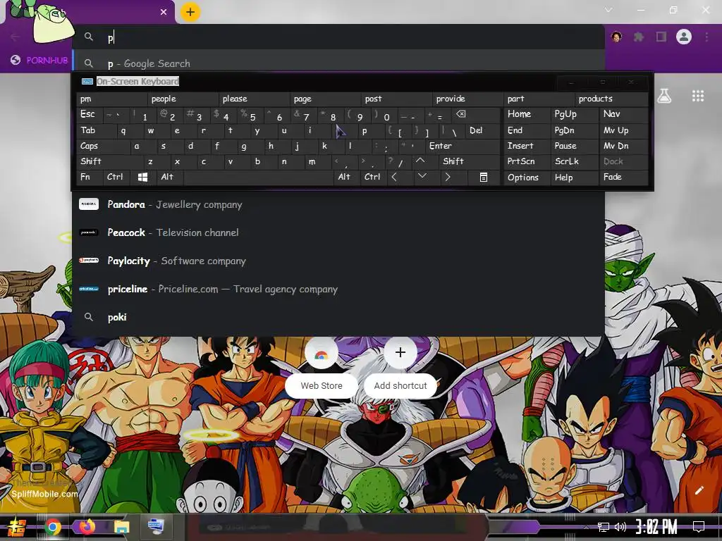722x541 pixels.
Task: Open the notification center icon in the taskbar
Action: coord(699,527)
